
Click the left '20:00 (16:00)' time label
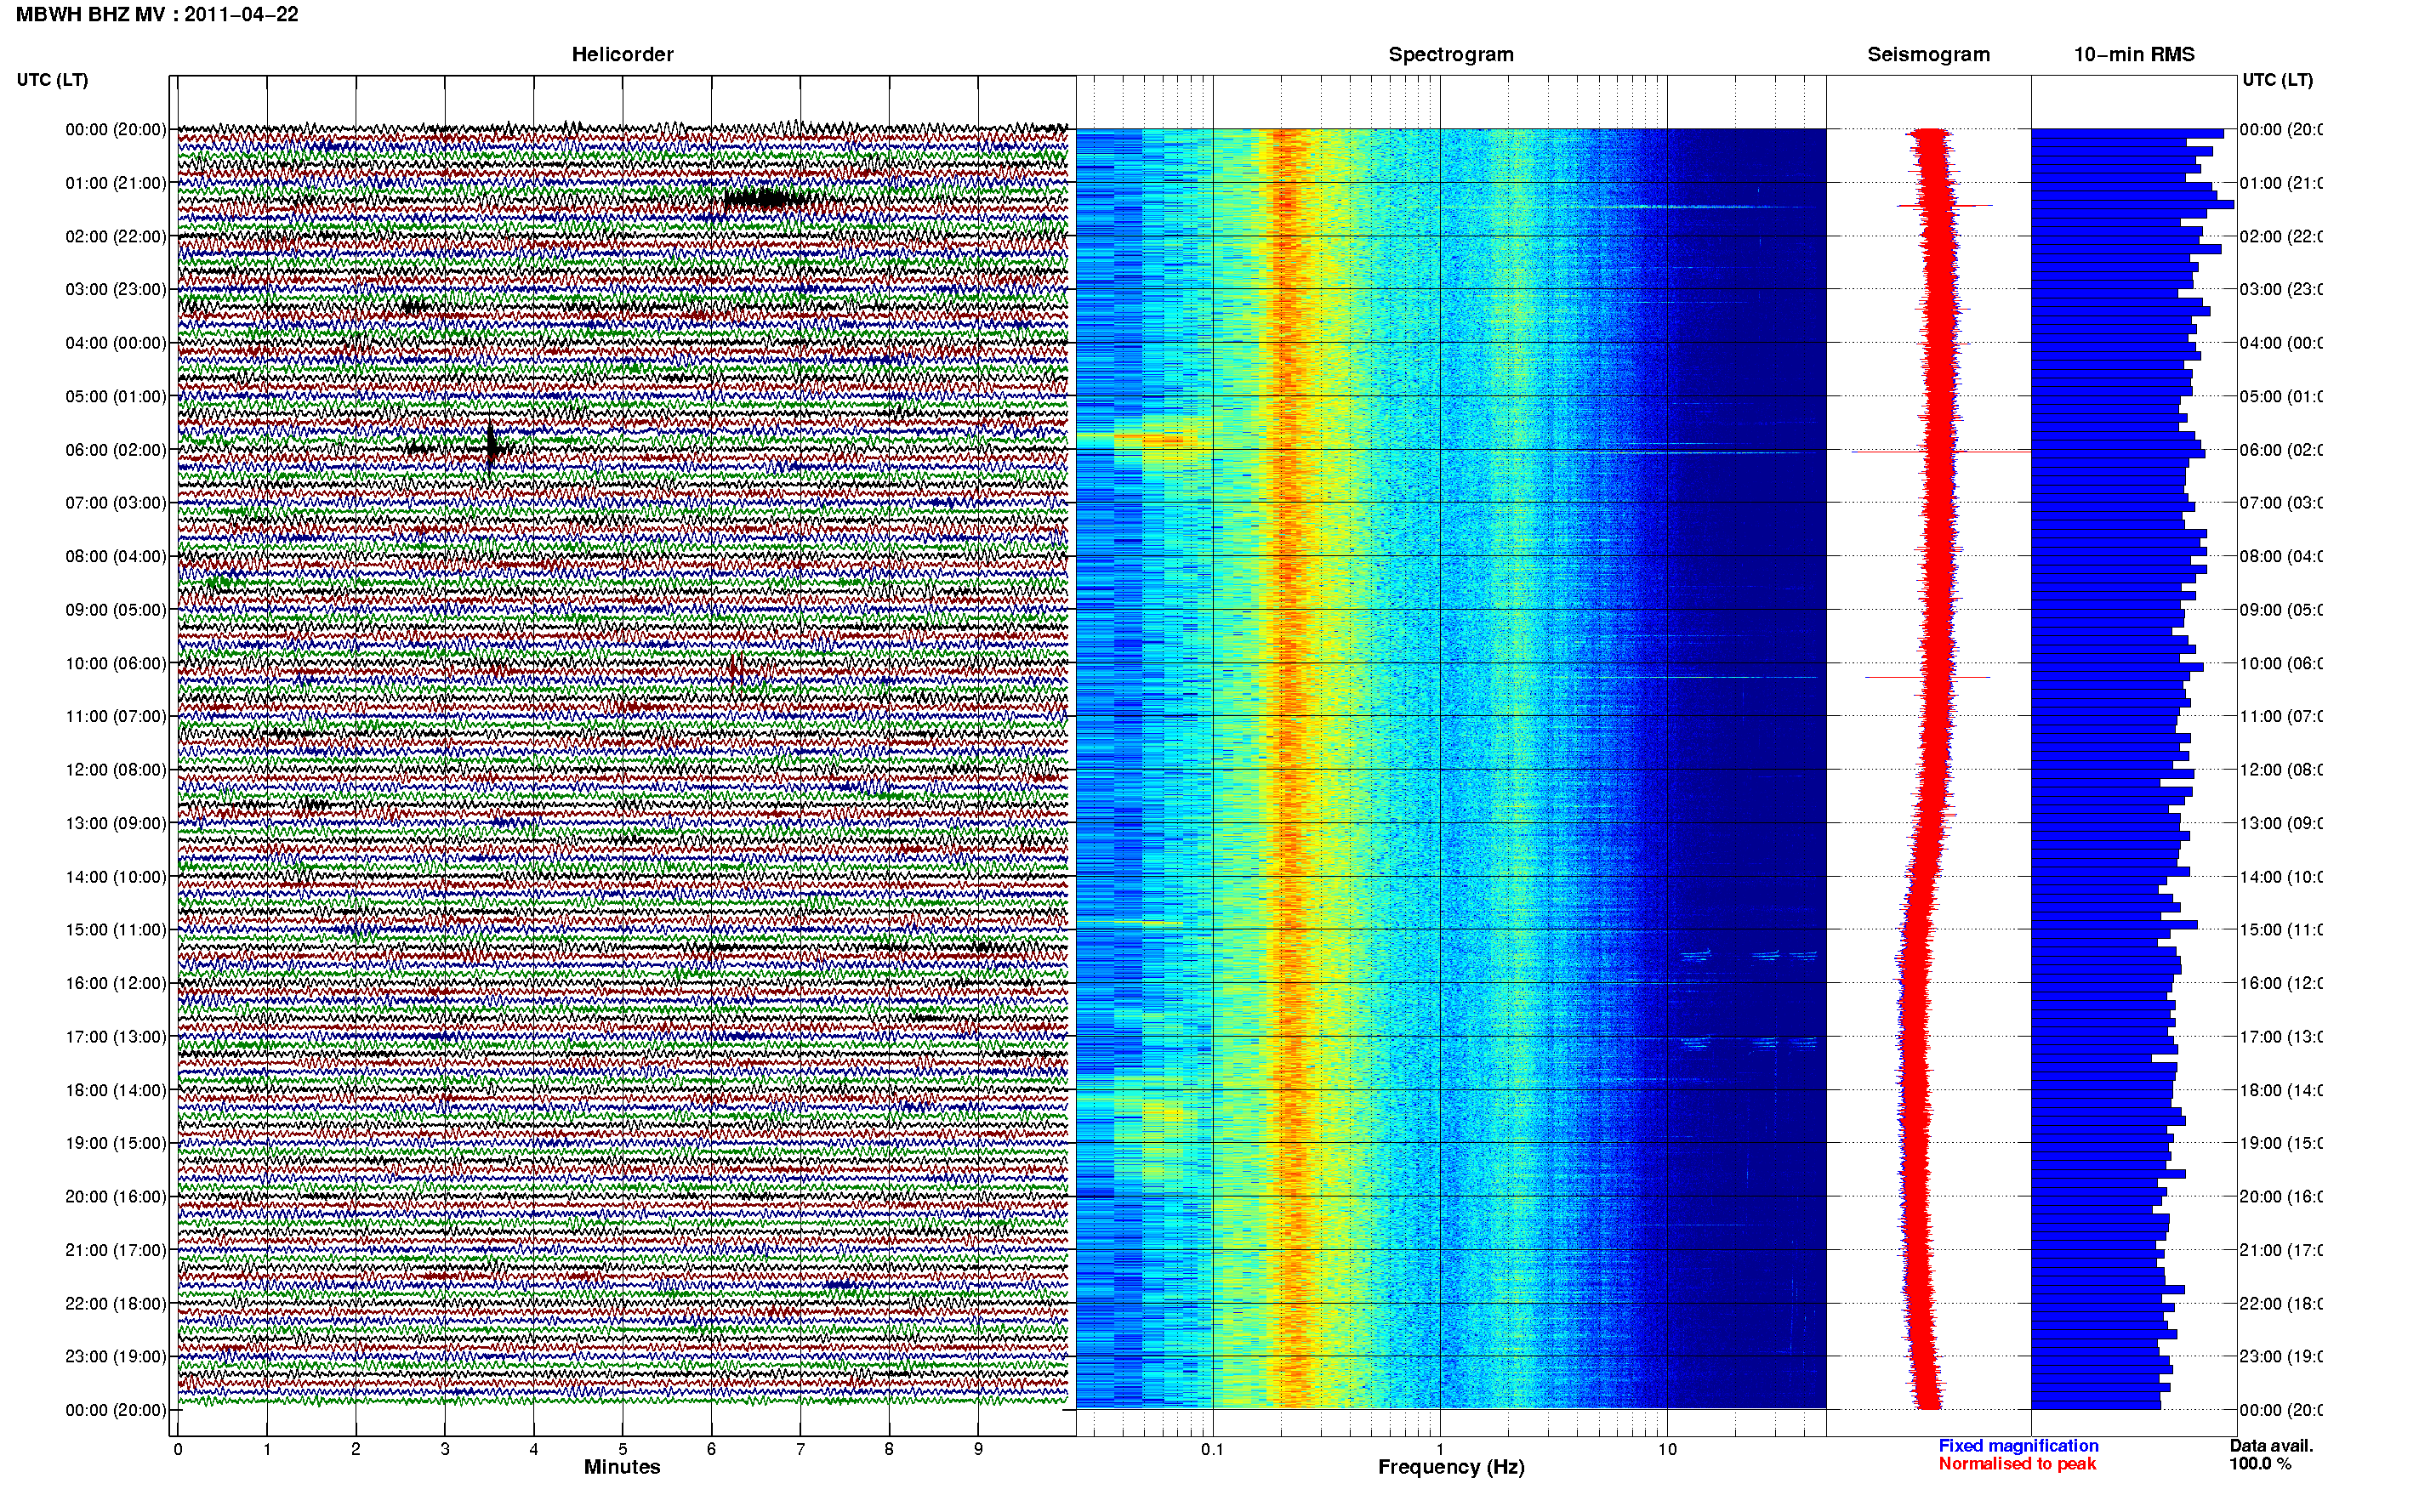coord(116,1197)
